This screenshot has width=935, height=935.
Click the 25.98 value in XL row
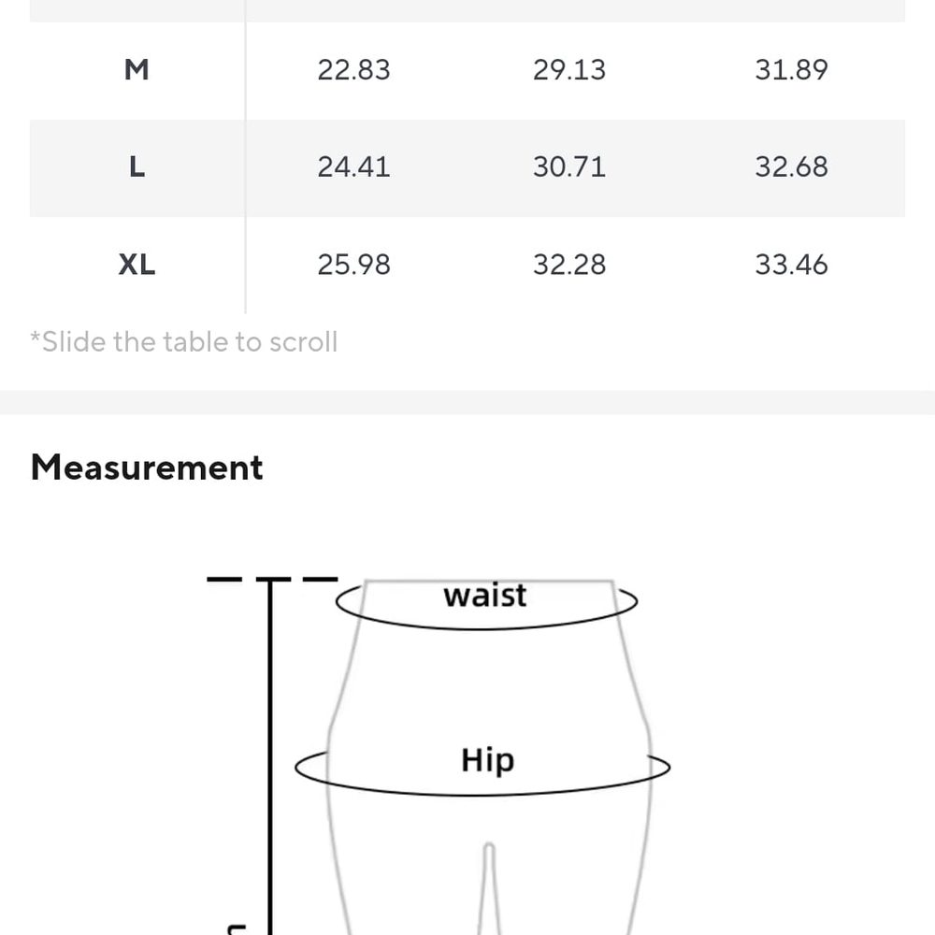353,265
